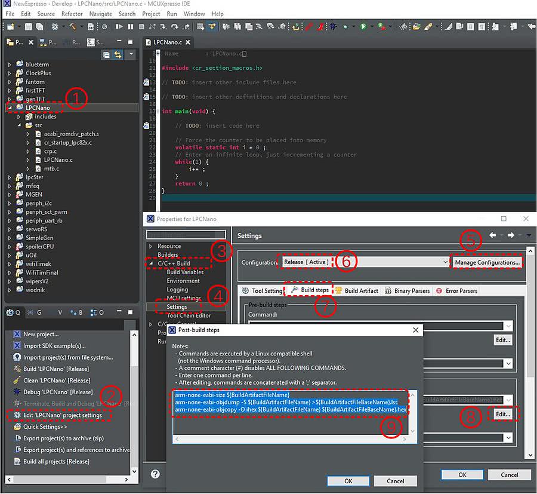Open the Project menu in menu bar

[x=151, y=14]
